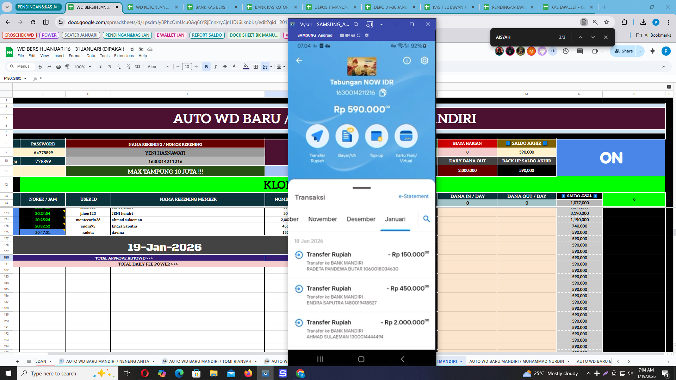Image resolution: width=676 pixels, height=380 pixels.
Task: Expand the Chrome tab search dropdown
Action: (x=7, y=7)
